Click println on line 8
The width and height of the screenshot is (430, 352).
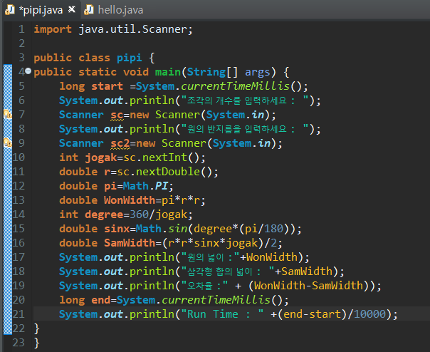coord(152,129)
